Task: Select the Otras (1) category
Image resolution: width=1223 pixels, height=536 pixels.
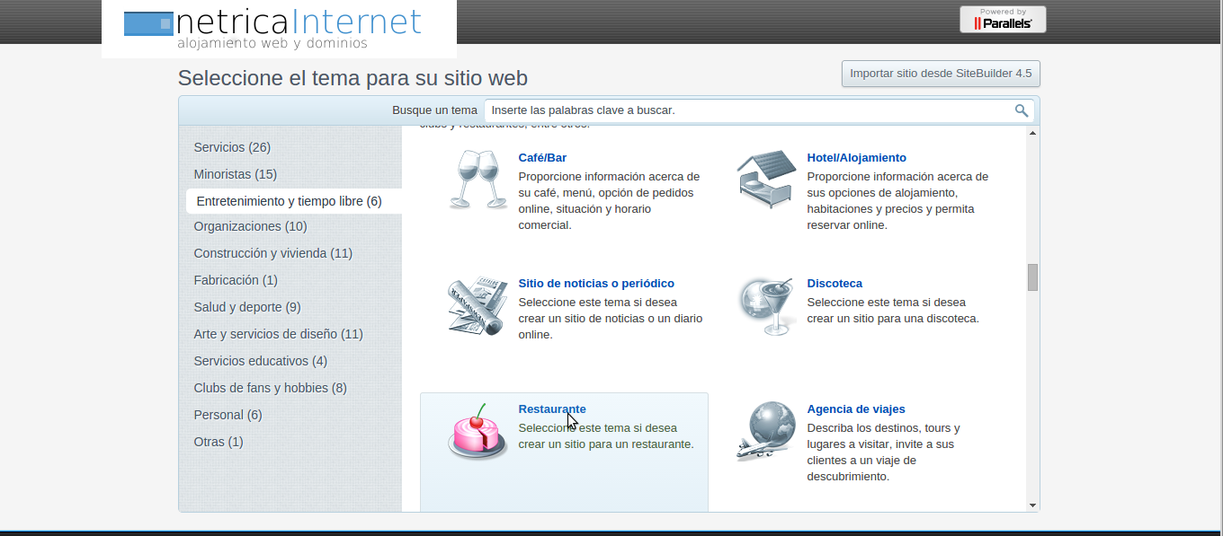Action: pyautogui.click(x=219, y=442)
